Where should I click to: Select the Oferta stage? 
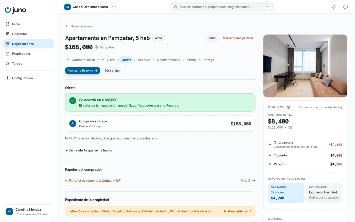tap(126, 60)
